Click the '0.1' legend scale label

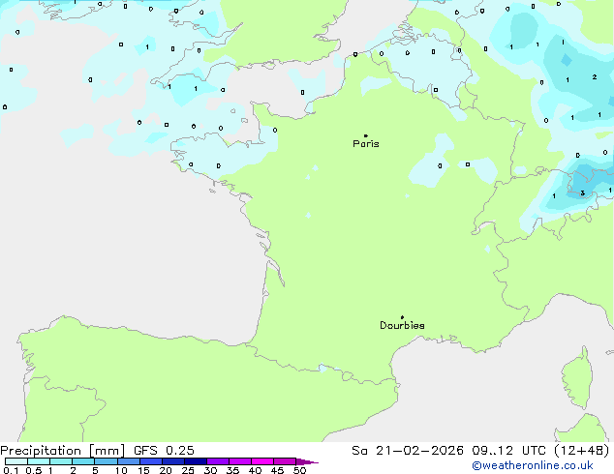(x=11, y=470)
